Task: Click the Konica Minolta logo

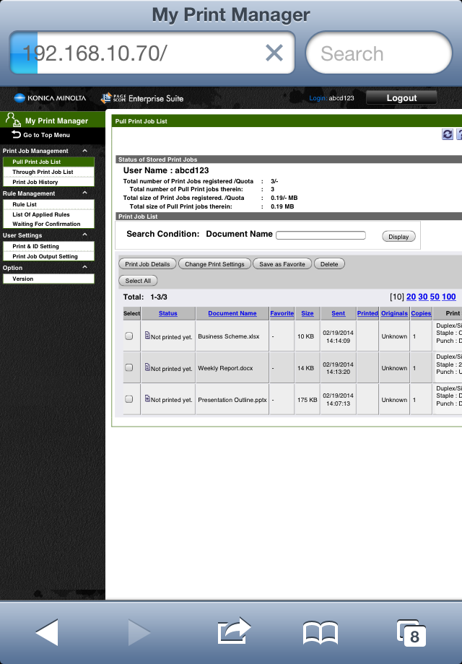Action: coord(50,98)
